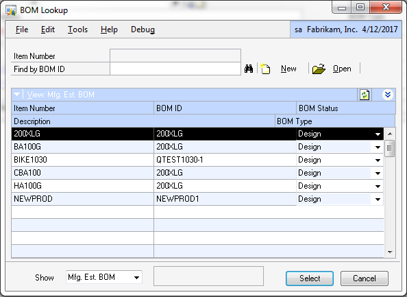Click the scrollbar thumb in BOM list

[x=389, y=148]
